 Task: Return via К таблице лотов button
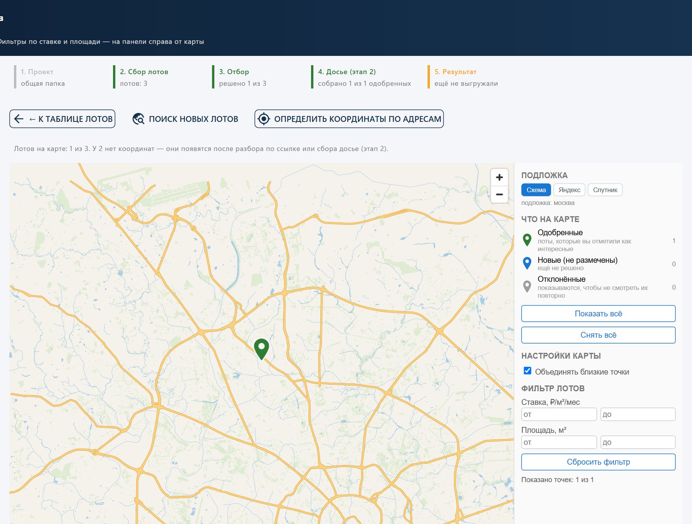(62, 119)
